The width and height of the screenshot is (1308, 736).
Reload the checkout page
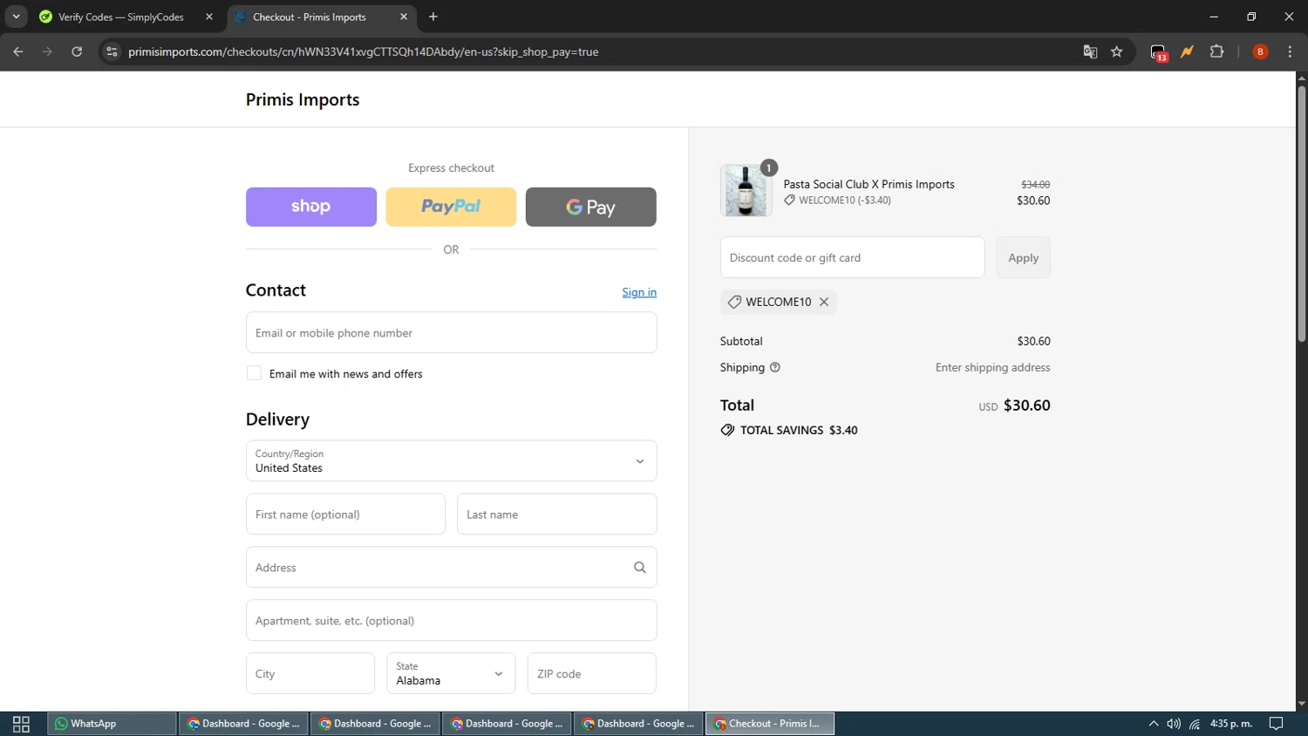(x=77, y=51)
